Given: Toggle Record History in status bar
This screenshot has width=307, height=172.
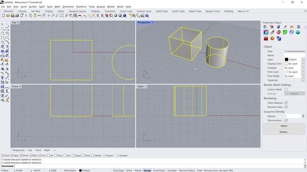Looking at the screenshot, I should click(x=187, y=171).
